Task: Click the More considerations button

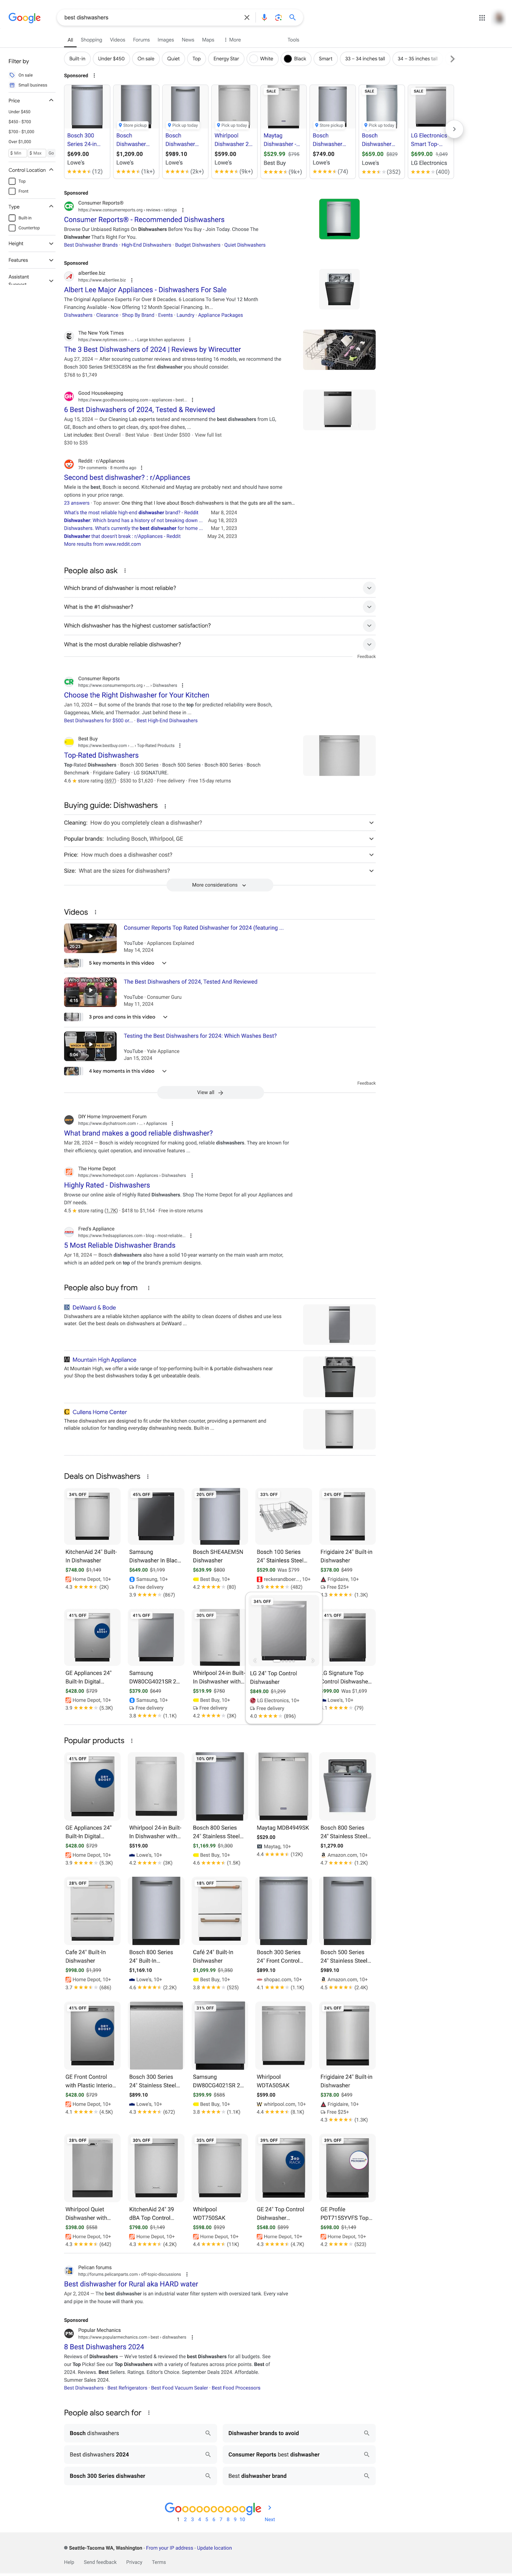Action: (x=219, y=885)
